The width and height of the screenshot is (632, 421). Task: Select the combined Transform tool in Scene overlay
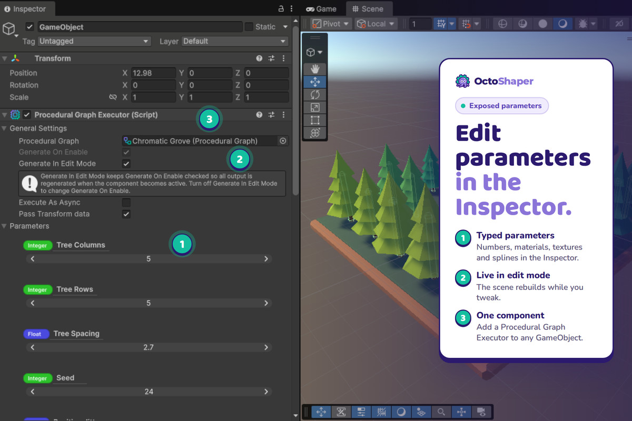coord(315,133)
